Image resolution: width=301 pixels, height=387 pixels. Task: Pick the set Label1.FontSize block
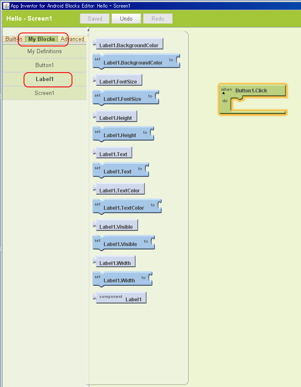[126, 97]
